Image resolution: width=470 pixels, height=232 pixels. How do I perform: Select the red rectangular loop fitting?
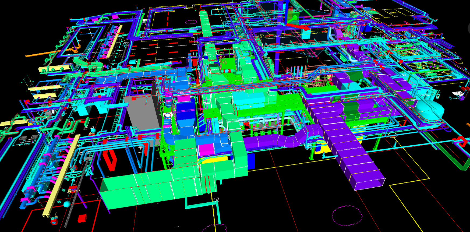[x=109, y=160]
